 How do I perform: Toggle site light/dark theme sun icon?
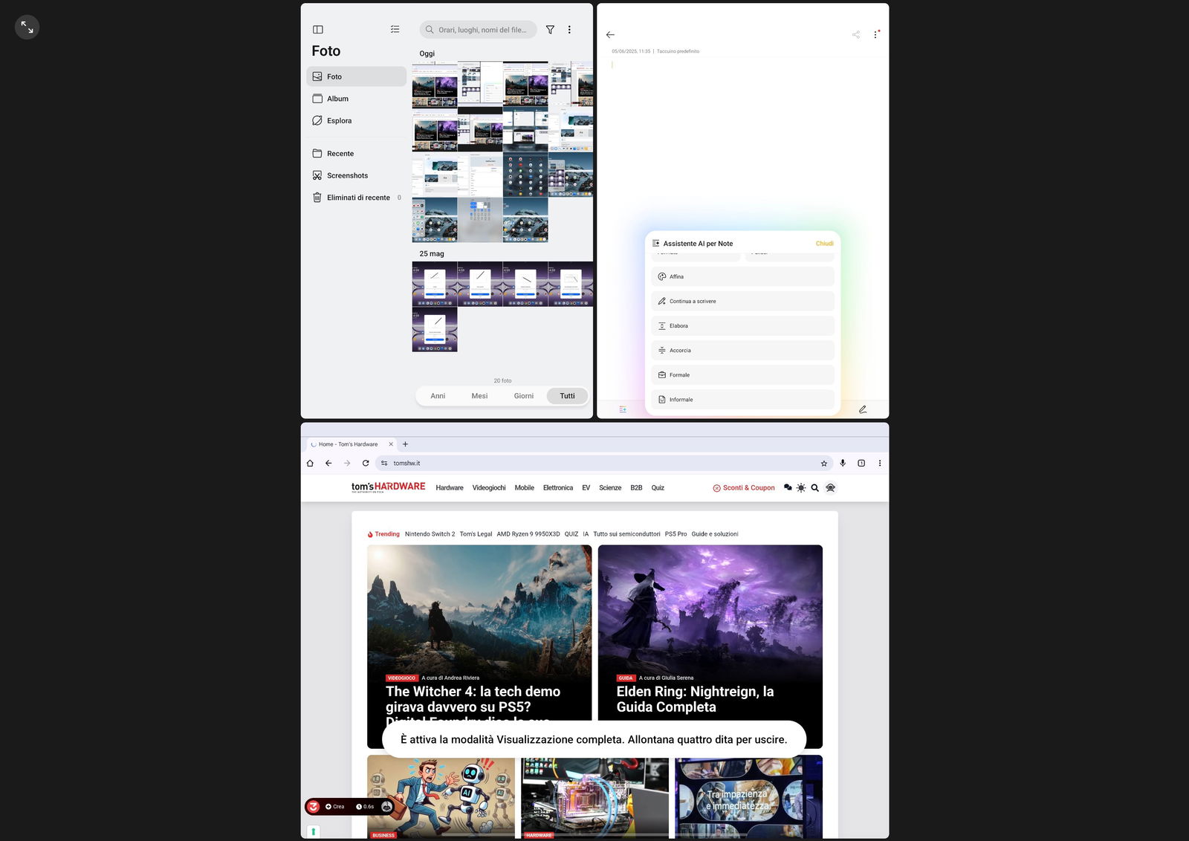click(801, 488)
